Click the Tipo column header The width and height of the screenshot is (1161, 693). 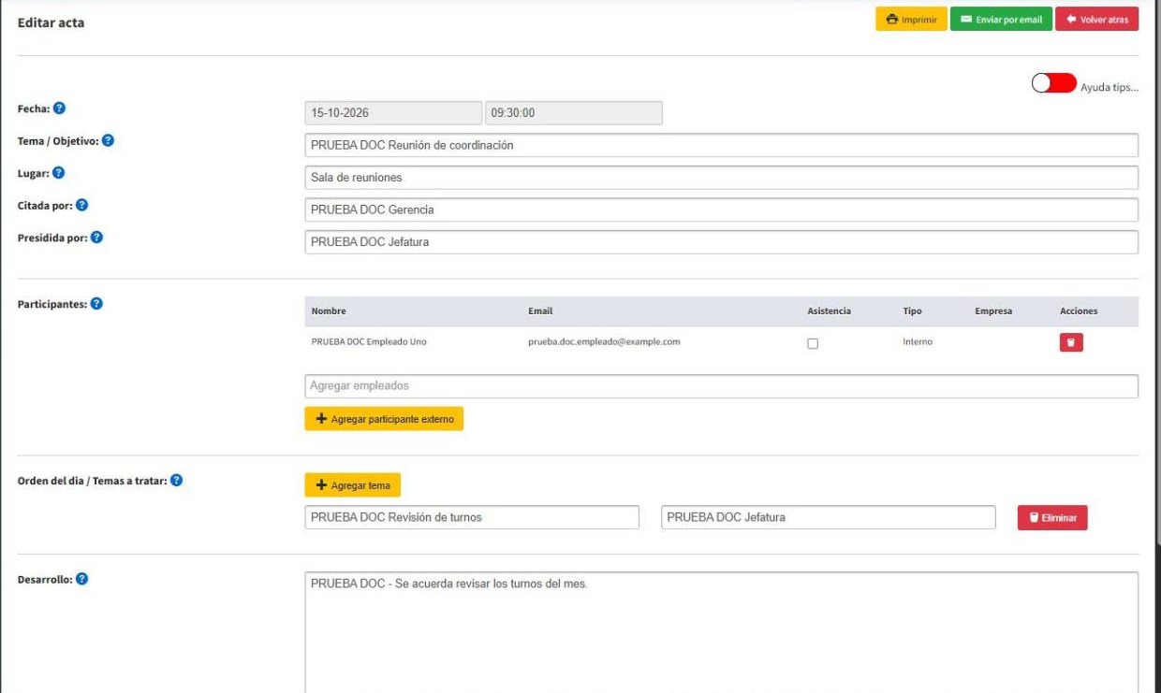click(x=912, y=311)
